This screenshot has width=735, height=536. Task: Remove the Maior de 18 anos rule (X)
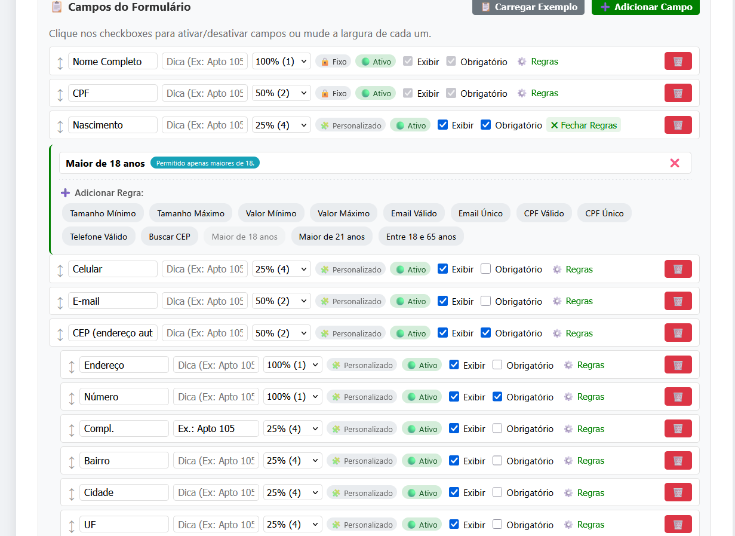tap(675, 163)
